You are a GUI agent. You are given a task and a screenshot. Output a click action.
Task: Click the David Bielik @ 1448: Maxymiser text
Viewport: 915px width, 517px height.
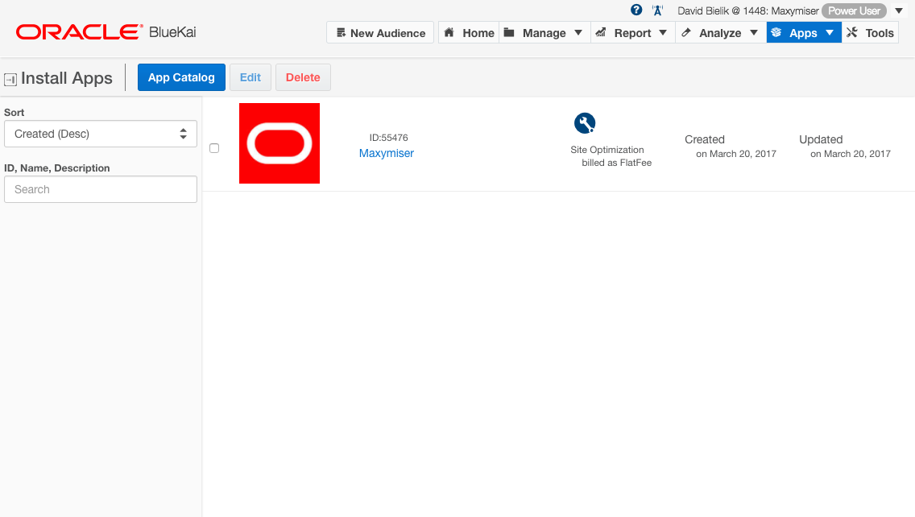click(747, 10)
